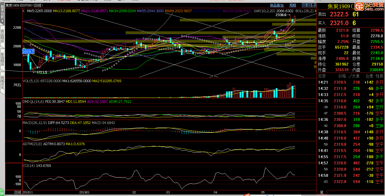Viewport: 385px width, 196px height.
Task: Sort trades by the 北京 time column header
Action: [322, 76]
